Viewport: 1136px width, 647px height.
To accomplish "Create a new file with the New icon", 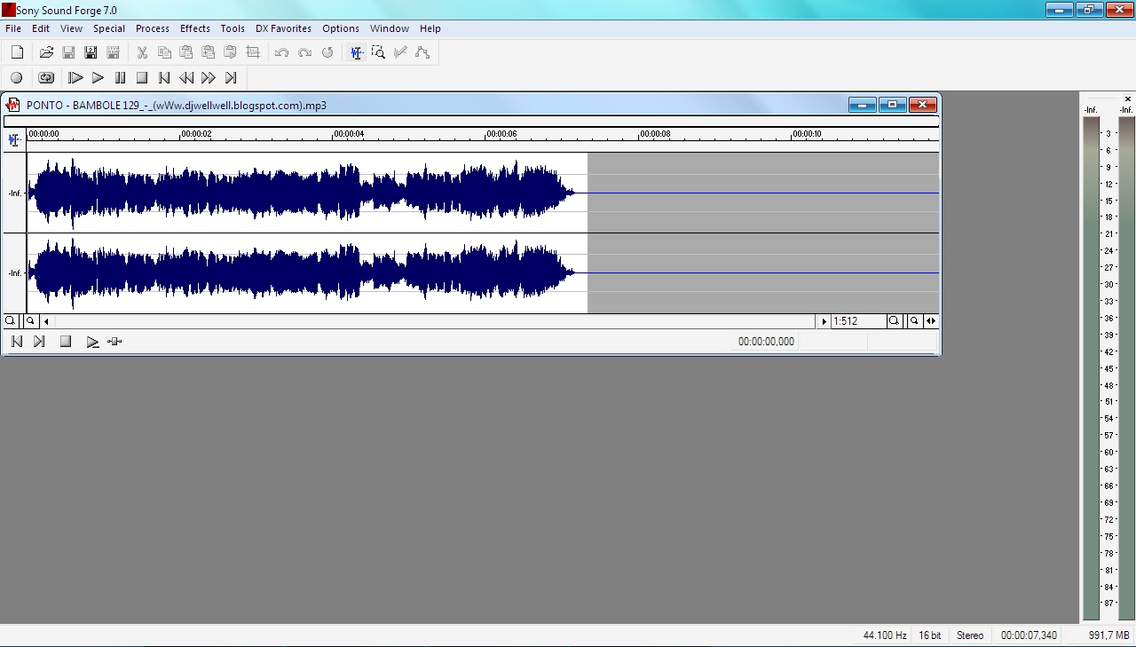I will [17, 52].
